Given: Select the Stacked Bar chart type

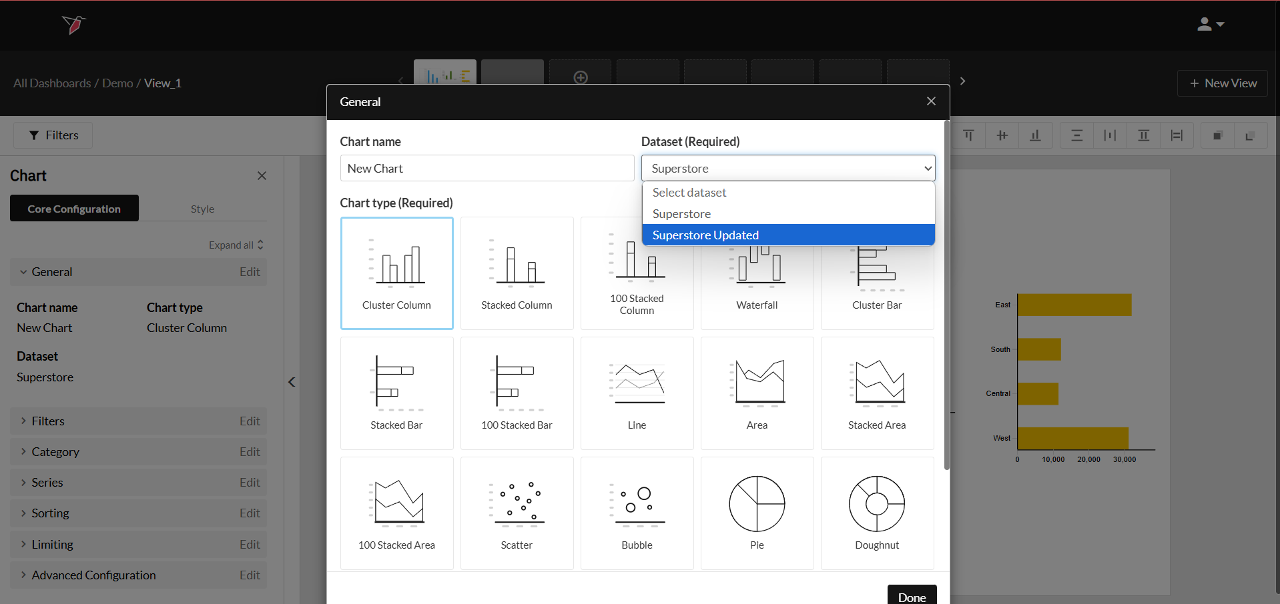Looking at the screenshot, I should (396, 393).
